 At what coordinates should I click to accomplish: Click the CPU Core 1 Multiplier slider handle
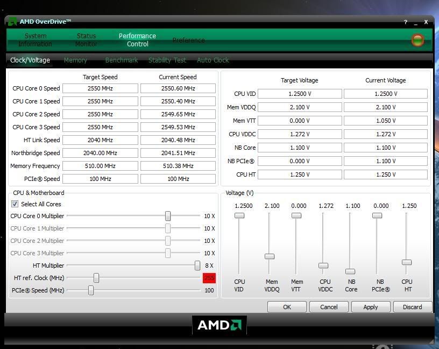pyautogui.click(x=168, y=228)
